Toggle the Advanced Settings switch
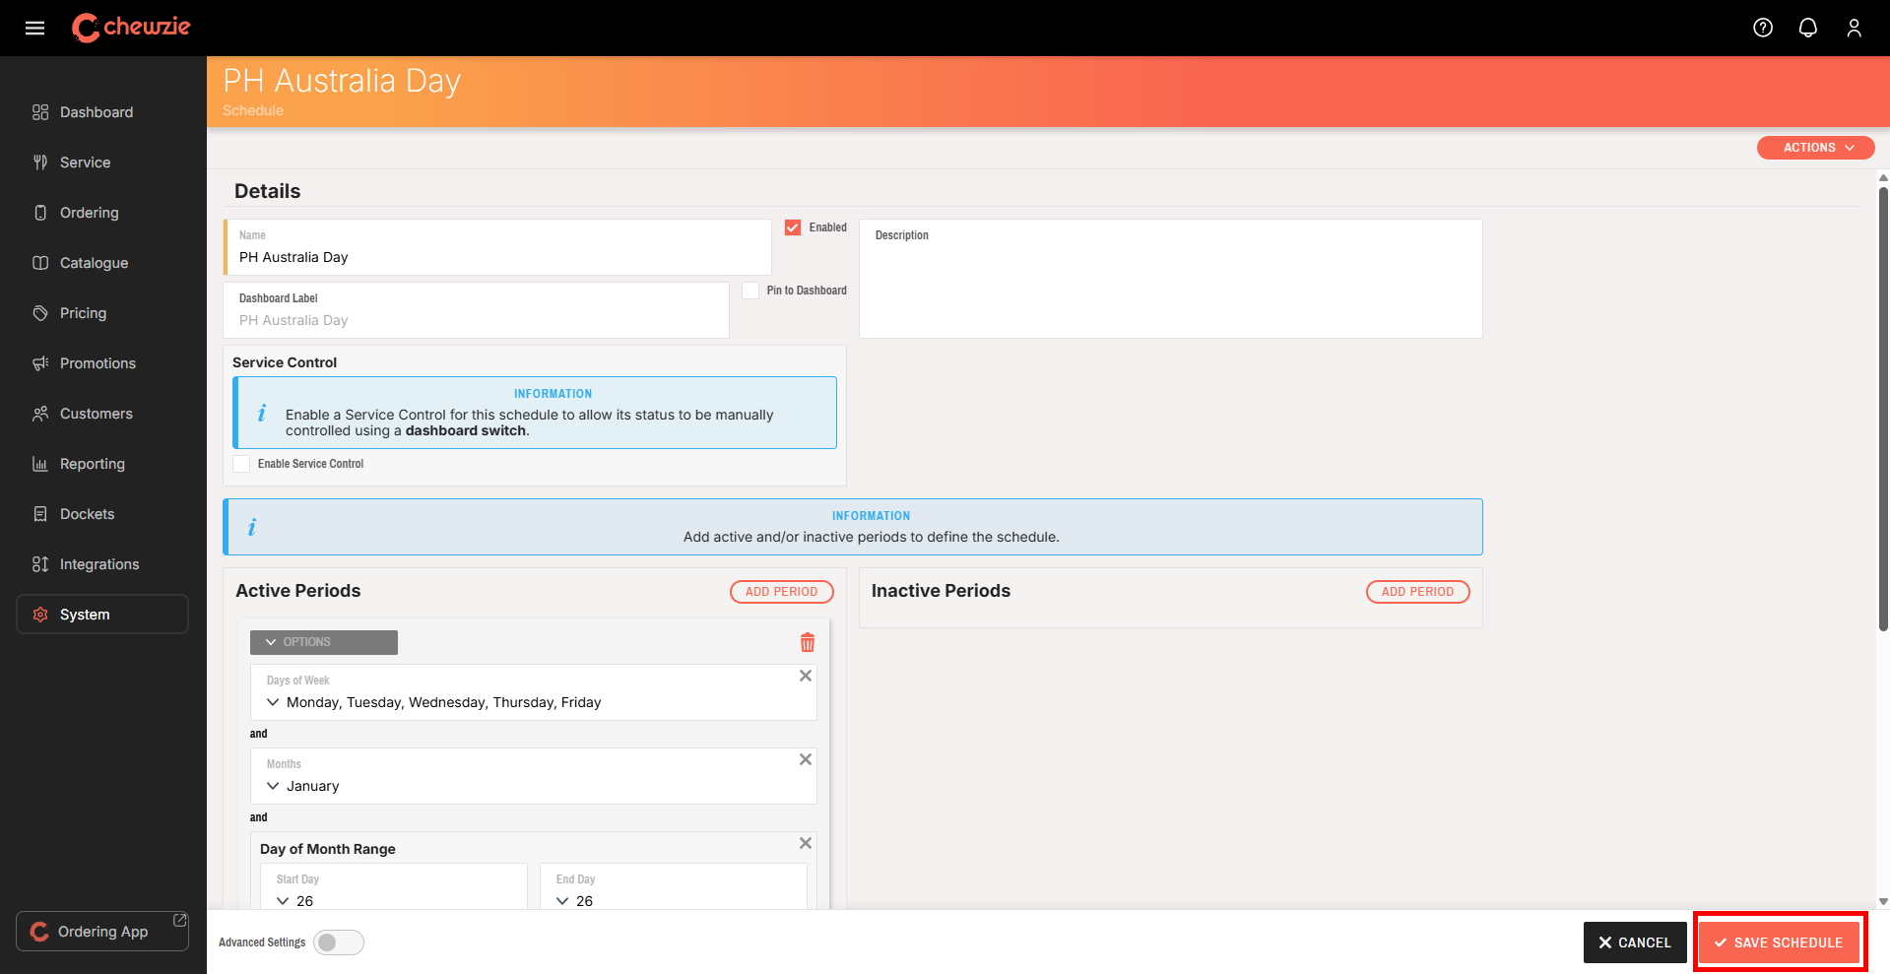Image resolution: width=1890 pixels, height=974 pixels. point(339,942)
